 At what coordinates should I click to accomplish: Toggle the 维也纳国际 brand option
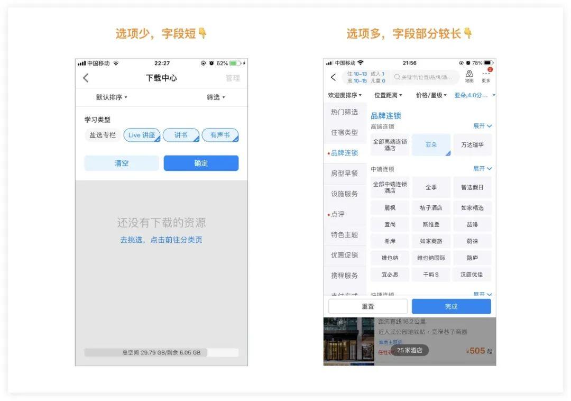coord(431,258)
